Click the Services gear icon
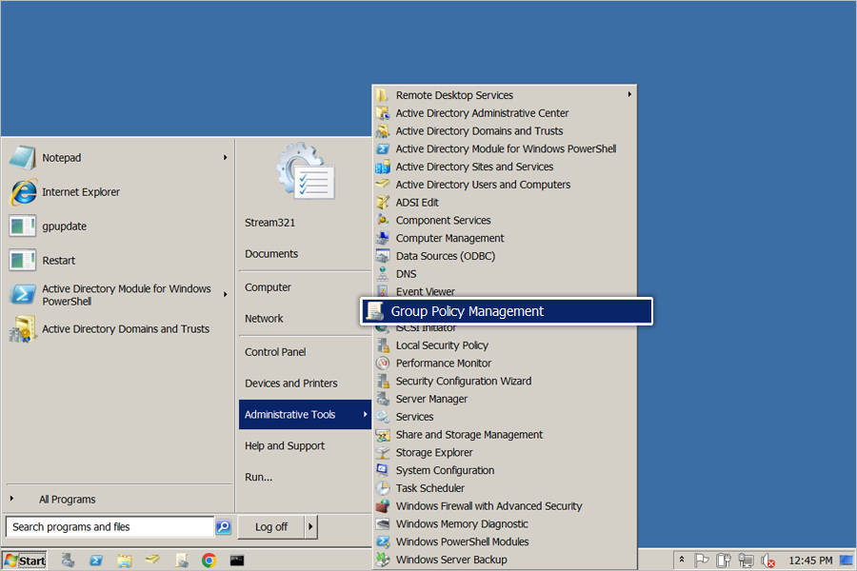857x571 pixels. point(383,417)
